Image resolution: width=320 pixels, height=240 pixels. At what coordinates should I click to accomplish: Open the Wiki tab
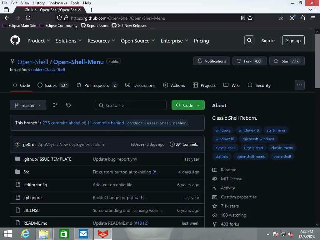click(232, 85)
